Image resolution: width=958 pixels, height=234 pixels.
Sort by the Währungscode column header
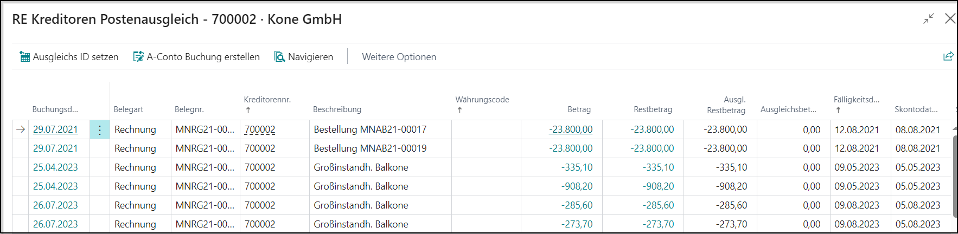point(482,100)
